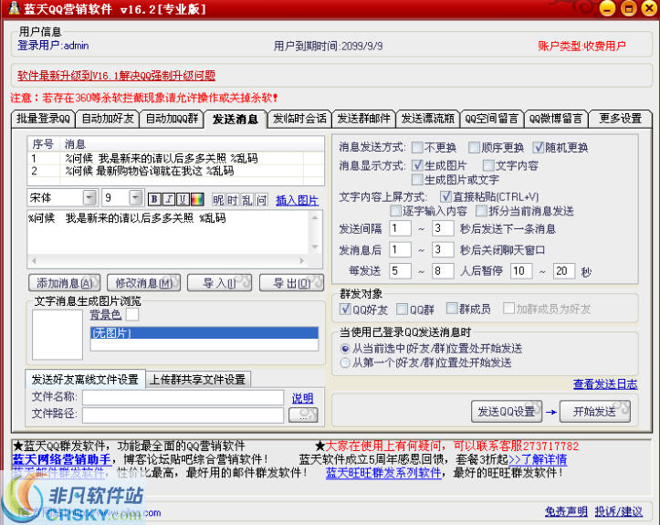
Task: Close the app with the X button
Action: tap(649, 8)
